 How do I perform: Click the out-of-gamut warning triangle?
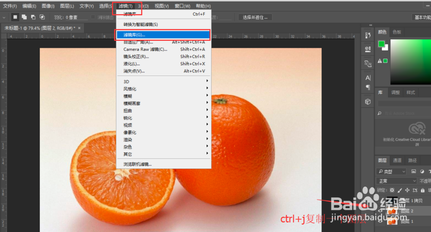[380, 61]
